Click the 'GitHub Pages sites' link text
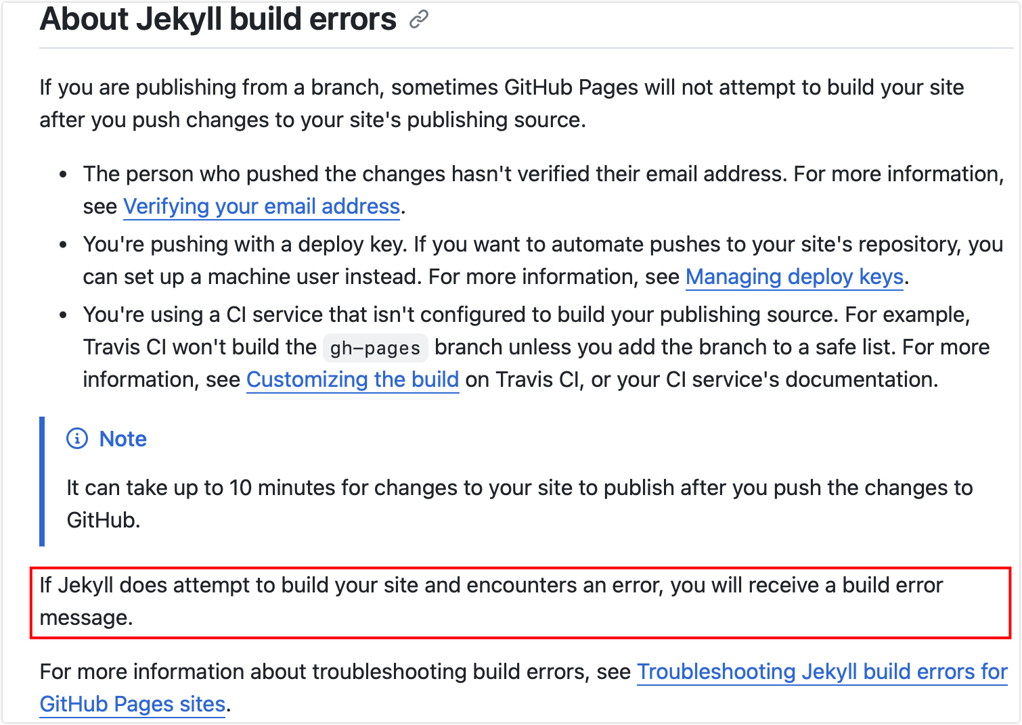The height and width of the screenshot is (725, 1022). point(133,704)
